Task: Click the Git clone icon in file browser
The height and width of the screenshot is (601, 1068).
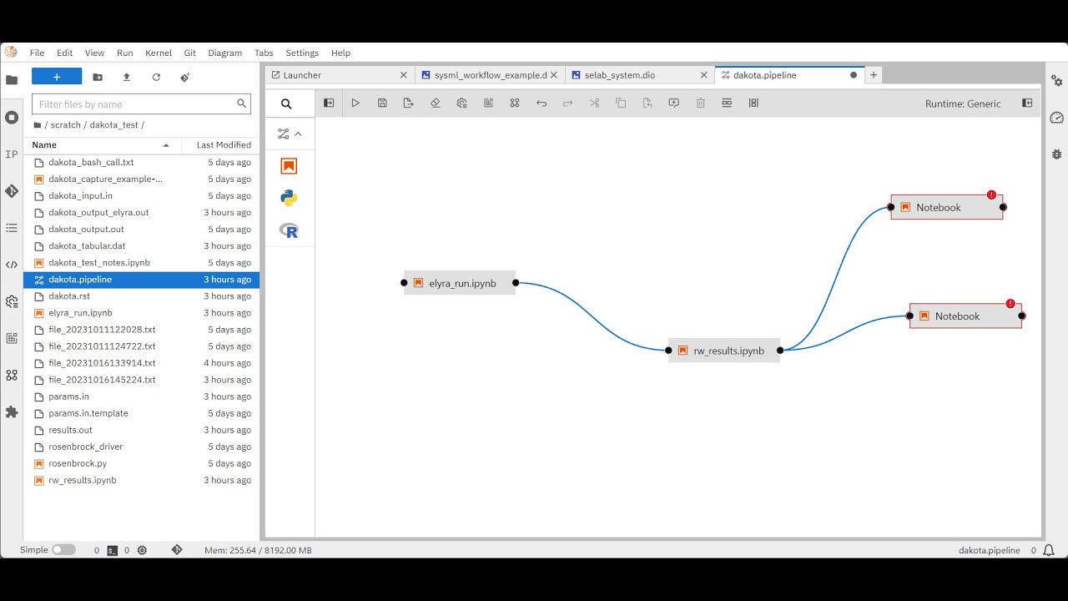Action: [x=184, y=77]
